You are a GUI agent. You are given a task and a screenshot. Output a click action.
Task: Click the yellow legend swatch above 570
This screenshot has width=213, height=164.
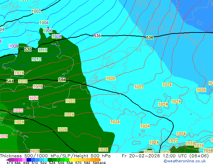tap(80, 160)
